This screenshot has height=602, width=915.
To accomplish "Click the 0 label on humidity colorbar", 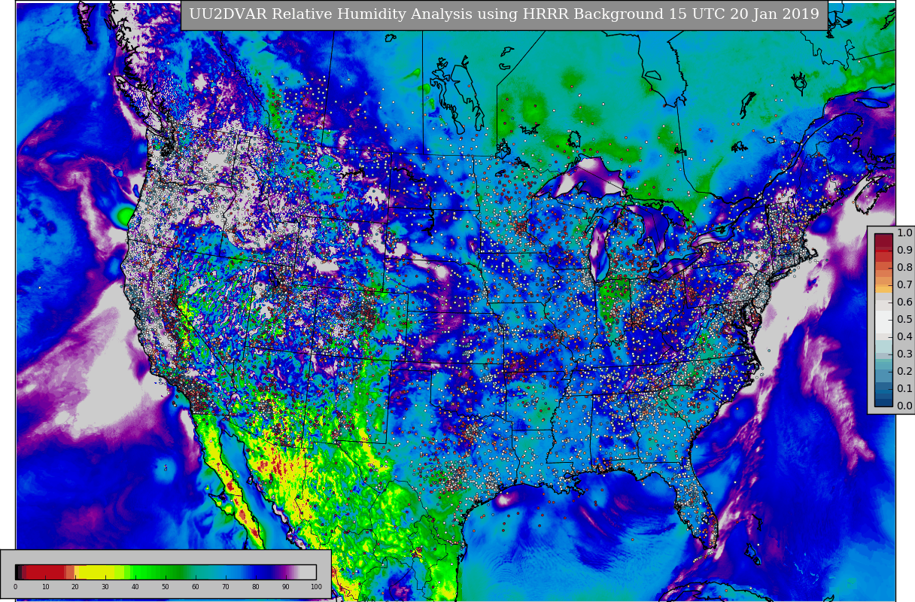I will (x=15, y=587).
